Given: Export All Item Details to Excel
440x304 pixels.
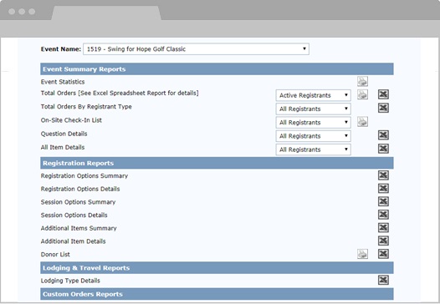Looking at the screenshot, I should [383, 149].
